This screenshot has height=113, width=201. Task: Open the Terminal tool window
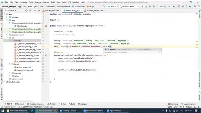coord(19,104)
